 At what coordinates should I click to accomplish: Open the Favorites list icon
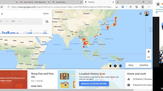click(131, 7)
